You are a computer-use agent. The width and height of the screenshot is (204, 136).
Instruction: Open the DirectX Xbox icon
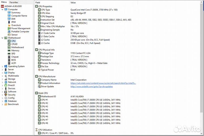point(6,85)
